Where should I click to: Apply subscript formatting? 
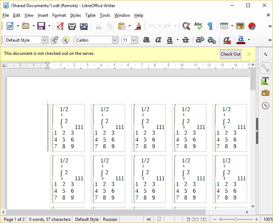212,40
